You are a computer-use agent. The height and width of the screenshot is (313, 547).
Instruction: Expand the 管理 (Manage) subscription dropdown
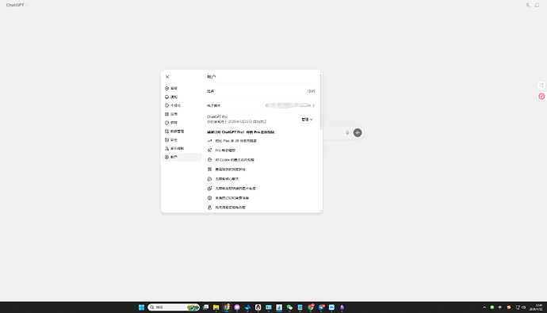pos(307,119)
